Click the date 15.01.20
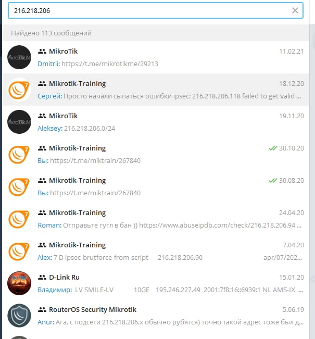Image resolution: width=315 pixels, height=339 pixels. (x=292, y=278)
